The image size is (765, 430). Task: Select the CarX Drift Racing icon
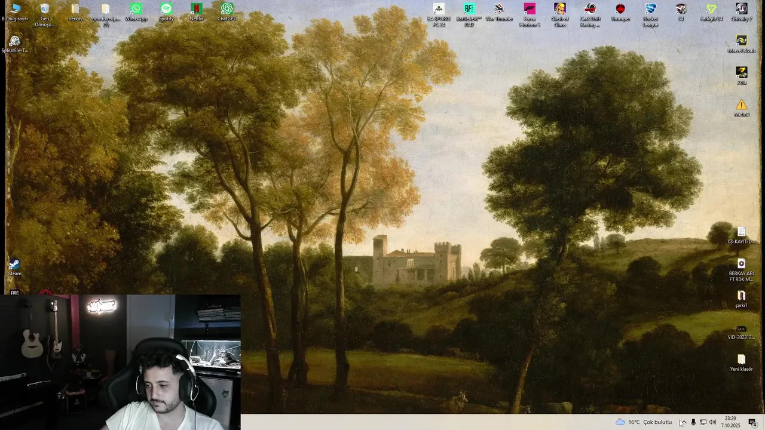590,15
